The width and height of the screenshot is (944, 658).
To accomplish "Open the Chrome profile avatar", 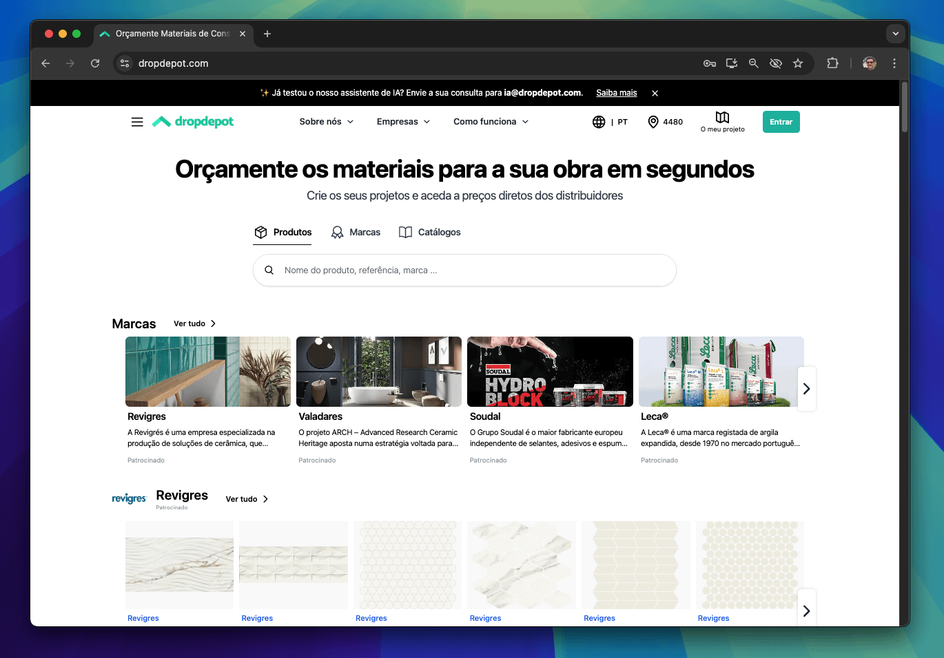I will point(870,63).
